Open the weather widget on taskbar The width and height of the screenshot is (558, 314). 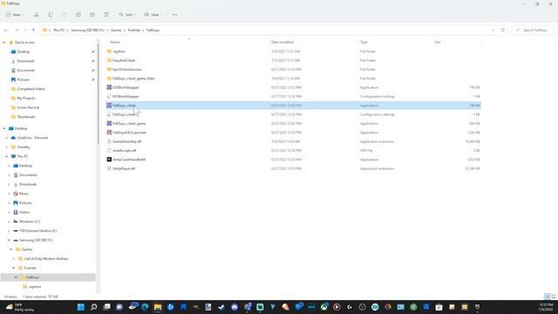21,307
